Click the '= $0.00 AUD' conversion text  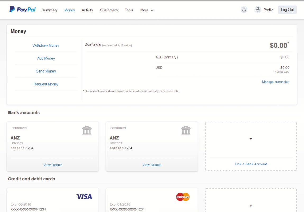pyautogui.click(x=282, y=72)
